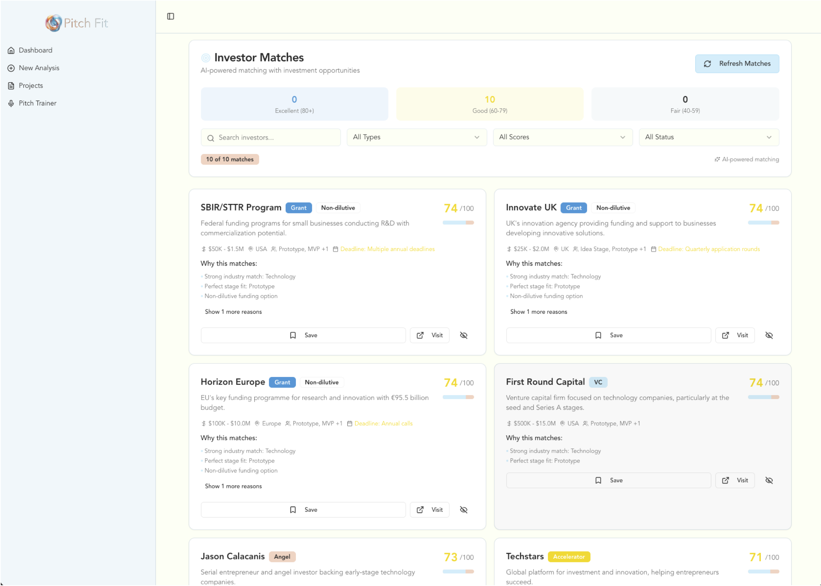Viewport: 821px width, 586px height.
Task: Click the Projects document icon
Action: tap(11, 86)
